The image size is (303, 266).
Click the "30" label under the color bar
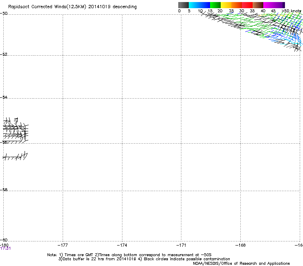242,11
